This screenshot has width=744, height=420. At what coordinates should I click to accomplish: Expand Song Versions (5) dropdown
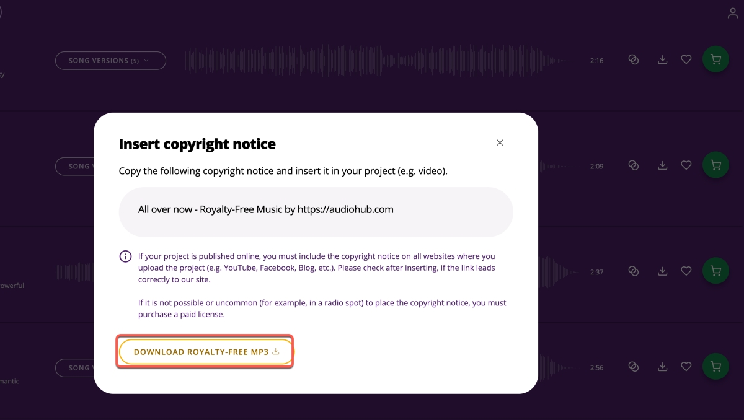[x=110, y=61]
